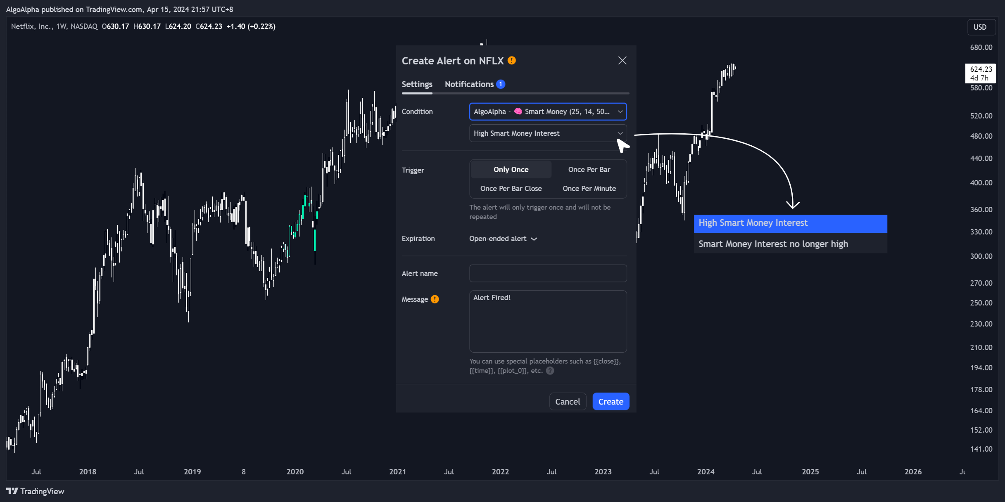
Task: Click inside the Alert Fired! message box
Action: (x=548, y=321)
